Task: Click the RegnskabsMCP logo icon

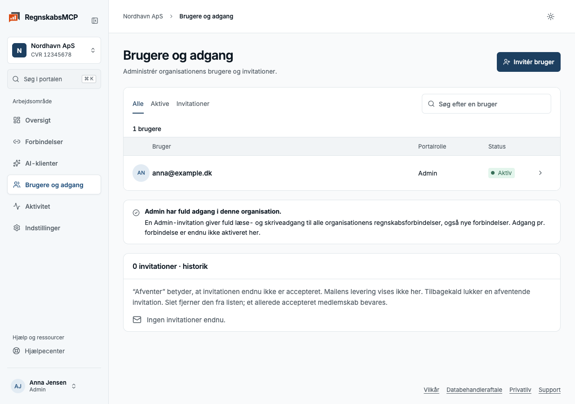Action: 14,18
